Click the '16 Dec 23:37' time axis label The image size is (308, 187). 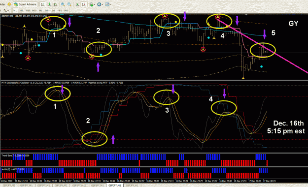point(211,181)
